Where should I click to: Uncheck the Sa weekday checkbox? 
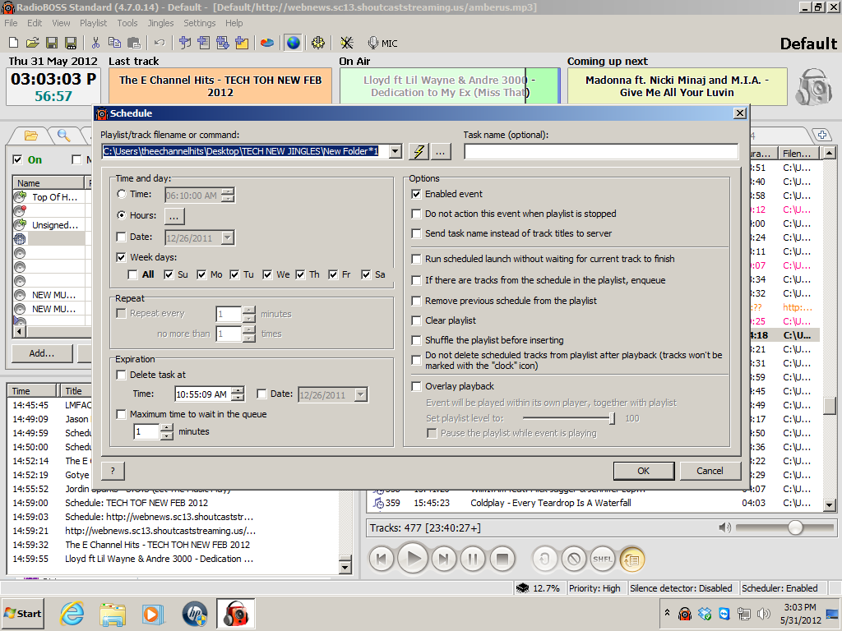[366, 274]
